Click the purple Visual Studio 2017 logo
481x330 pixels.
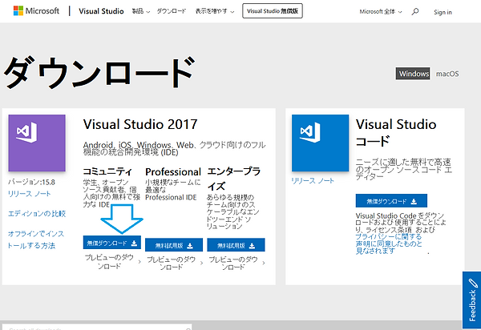coord(37,143)
